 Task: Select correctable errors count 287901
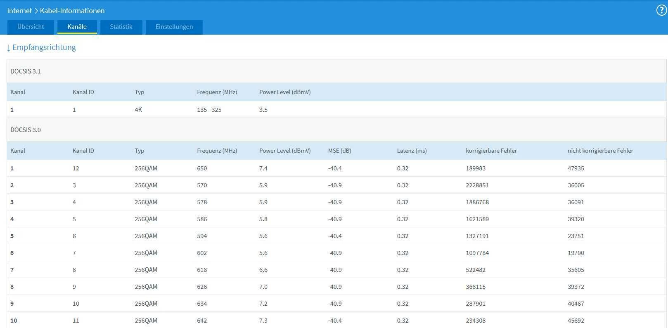coord(476,304)
